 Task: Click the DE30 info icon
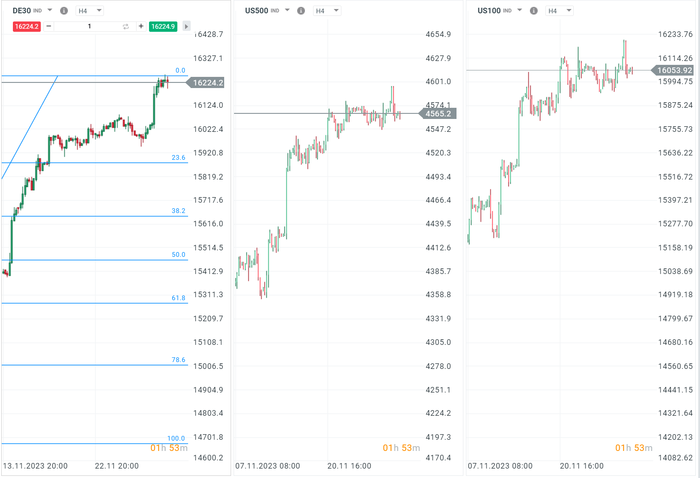pyautogui.click(x=64, y=11)
